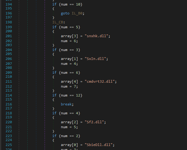Click the IL_CB label on line 198
The height and width of the screenshot is (150, 187).
58,22
